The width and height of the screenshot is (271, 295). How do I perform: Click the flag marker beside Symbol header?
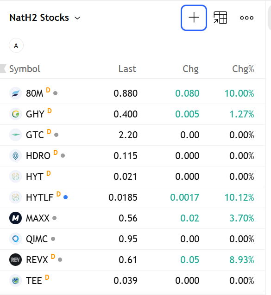(x=3, y=68)
